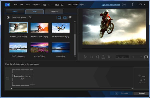Open the Playback menu
Viewport: 150px width, 98px height.
(x=36, y=5)
